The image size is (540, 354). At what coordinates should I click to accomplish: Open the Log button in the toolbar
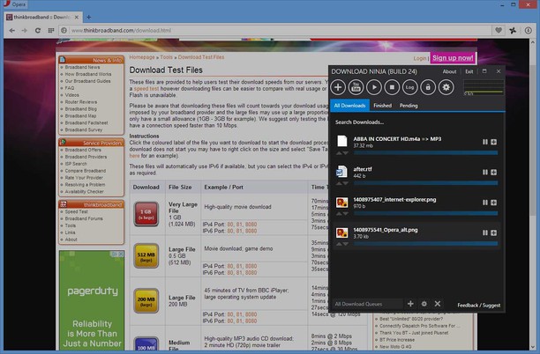click(409, 87)
